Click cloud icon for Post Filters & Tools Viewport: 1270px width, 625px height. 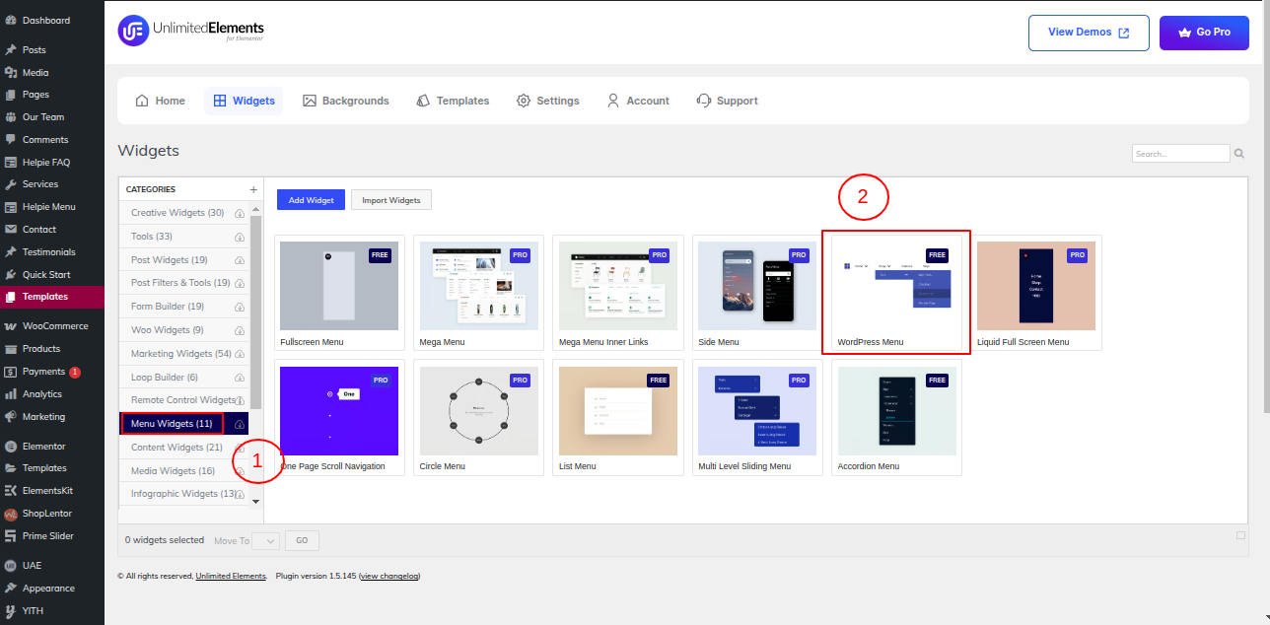[239, 283]
